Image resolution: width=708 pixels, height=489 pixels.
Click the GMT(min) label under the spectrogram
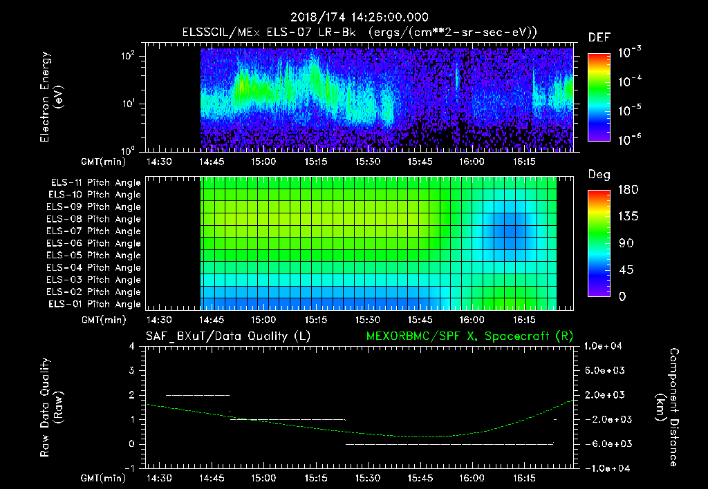104,162
